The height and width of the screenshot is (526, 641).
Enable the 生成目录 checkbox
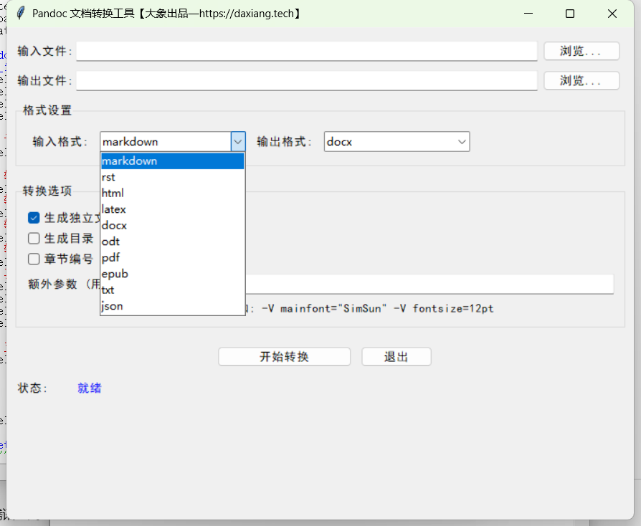(34, 239)
